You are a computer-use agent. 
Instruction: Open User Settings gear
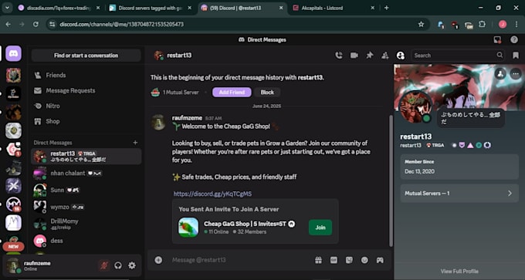(x=132, y=265)
